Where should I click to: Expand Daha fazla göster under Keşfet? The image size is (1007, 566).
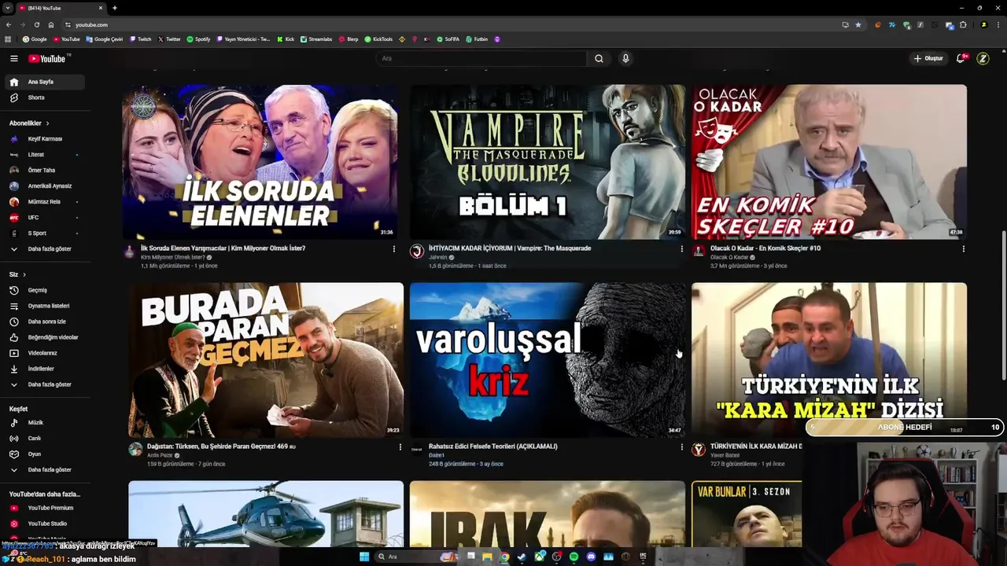click(x=44, y=470)
